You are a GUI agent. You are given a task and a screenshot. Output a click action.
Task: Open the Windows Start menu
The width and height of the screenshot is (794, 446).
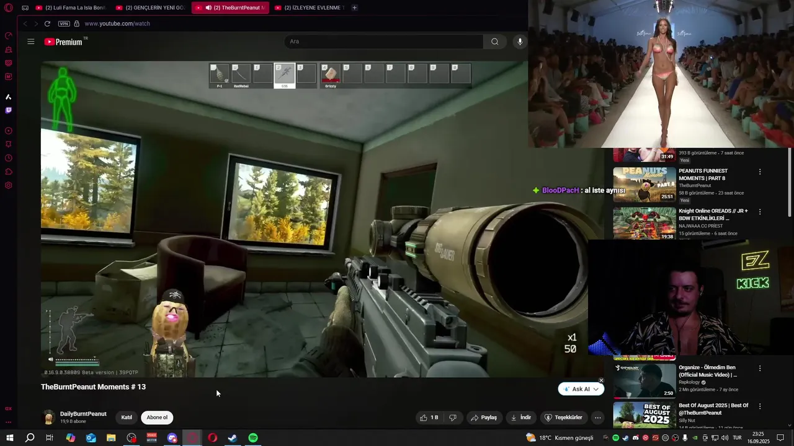[x=9, y=438]
